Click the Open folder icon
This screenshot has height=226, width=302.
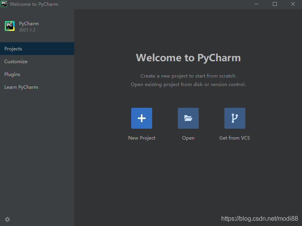(x=188, y=118)
